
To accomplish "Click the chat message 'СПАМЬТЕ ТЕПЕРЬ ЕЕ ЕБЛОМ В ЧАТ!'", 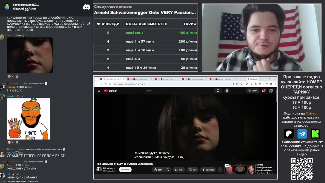I will (36, 156).
